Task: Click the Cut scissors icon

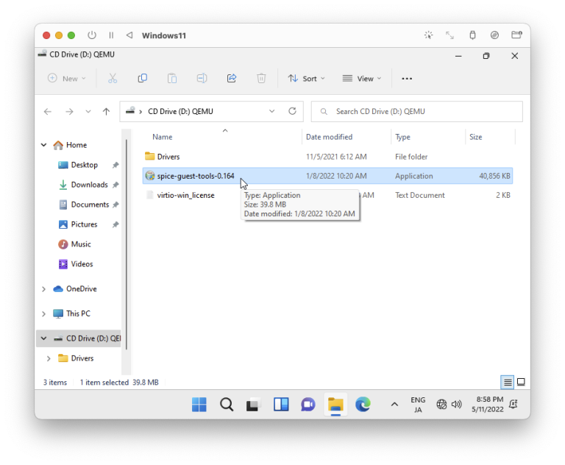Action: [113, 78]
